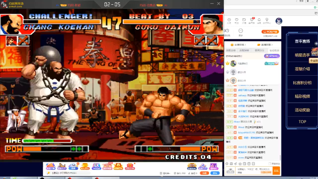Click the orange recharge button under gift bar
This screenshot has width=318, height=179.
(204, 173)
